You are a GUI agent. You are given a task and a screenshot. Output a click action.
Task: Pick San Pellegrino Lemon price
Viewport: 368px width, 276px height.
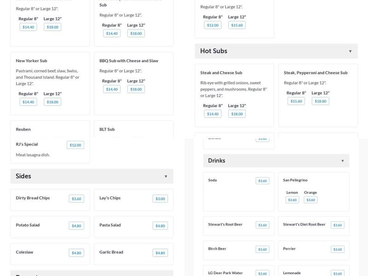click(x=292, y=200)
